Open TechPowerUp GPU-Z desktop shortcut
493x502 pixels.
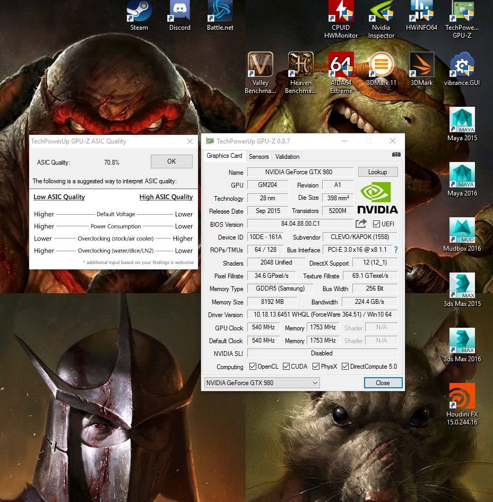click(462, 19)
